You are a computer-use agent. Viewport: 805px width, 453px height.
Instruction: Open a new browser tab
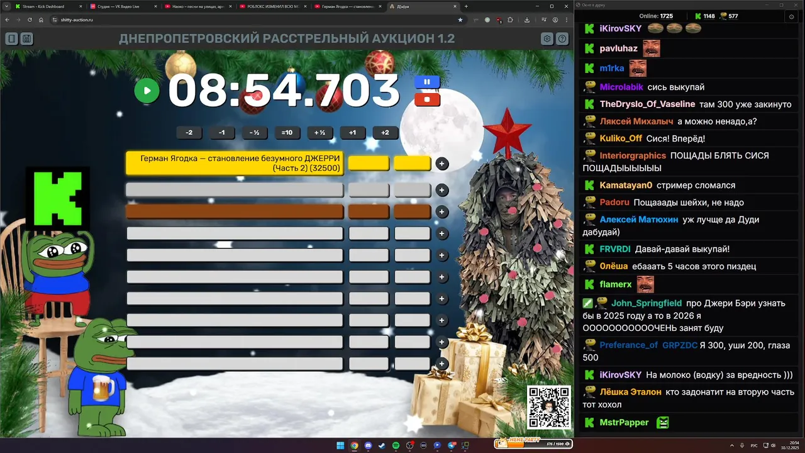click(466, 6)
